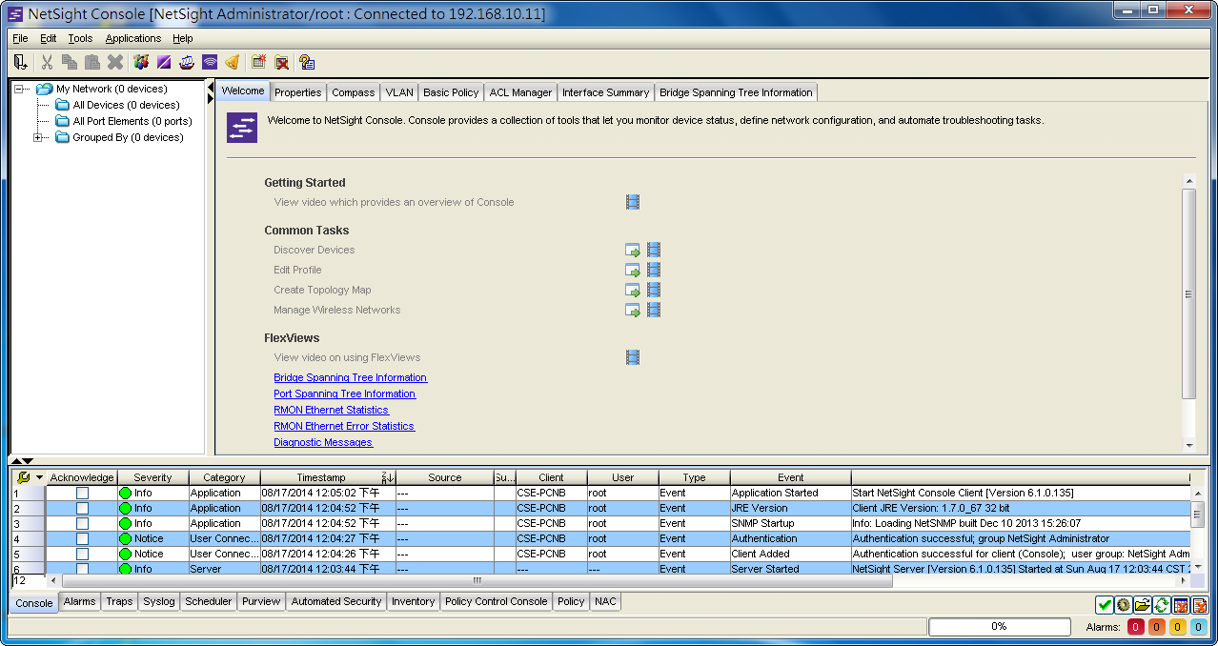The width and height of the screenshot is (1218, 646).
Task: Open the purple wireless signal toolbar icon
Action: (210, 62)
